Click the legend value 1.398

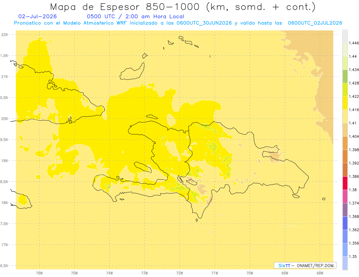tap(354, 150)
